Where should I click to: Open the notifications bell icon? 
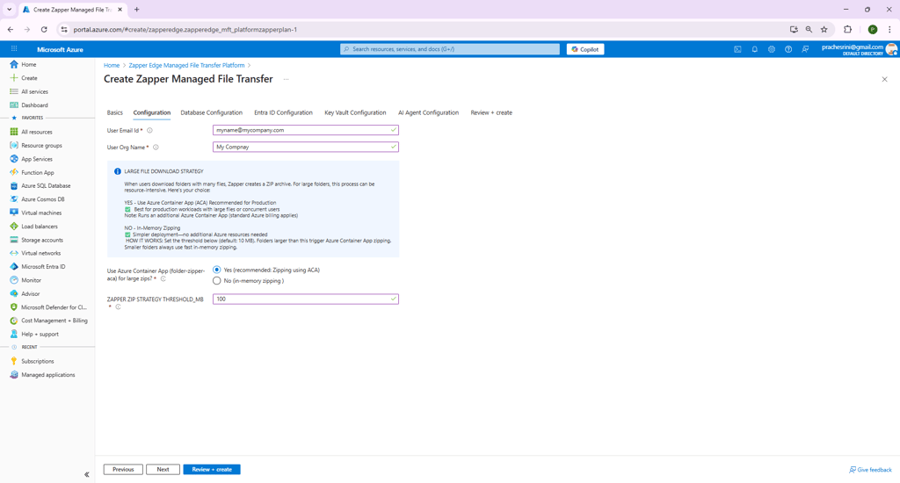755,49
